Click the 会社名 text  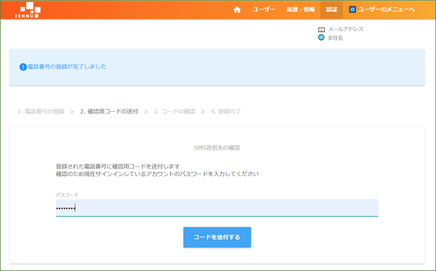335,38
